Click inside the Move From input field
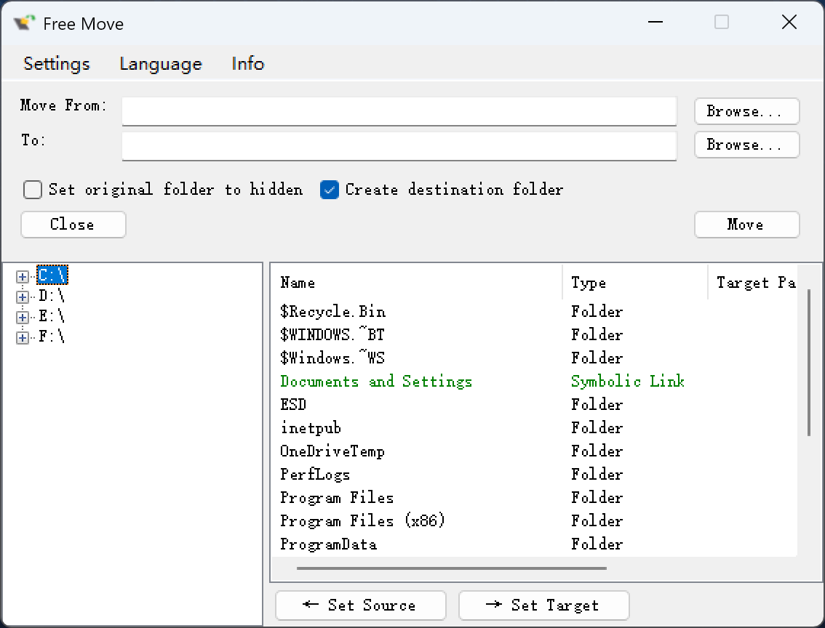This screenshot has width=825, height=628. (x=399, y=111)
